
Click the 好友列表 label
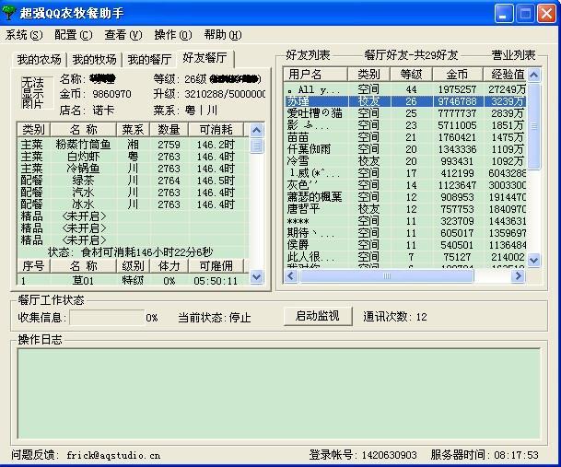(x=308, y=55)
